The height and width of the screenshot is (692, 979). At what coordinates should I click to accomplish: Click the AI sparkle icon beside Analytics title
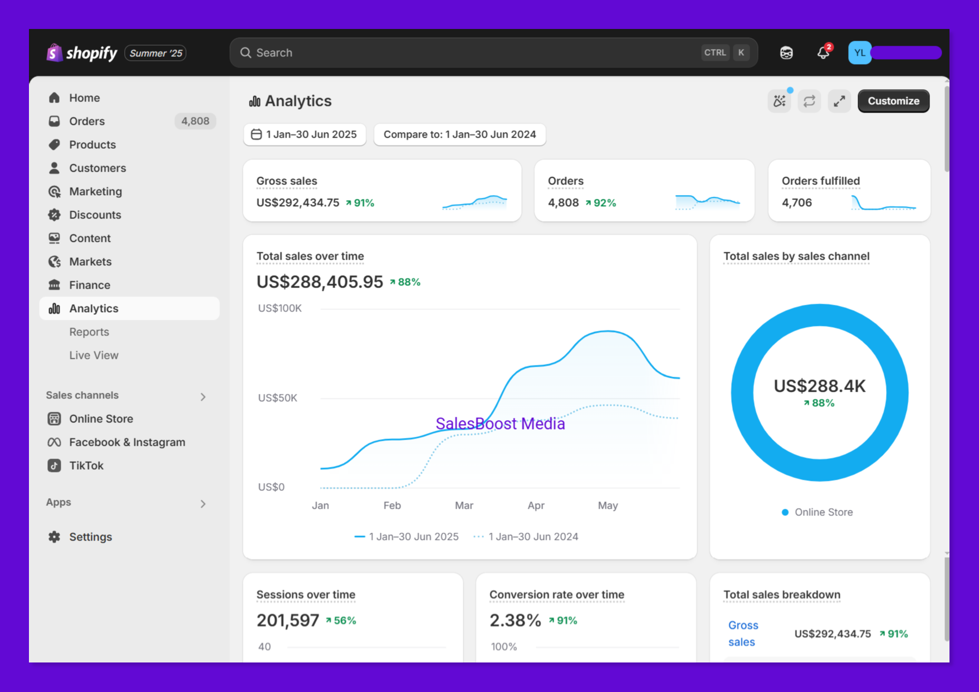[779, 101]
